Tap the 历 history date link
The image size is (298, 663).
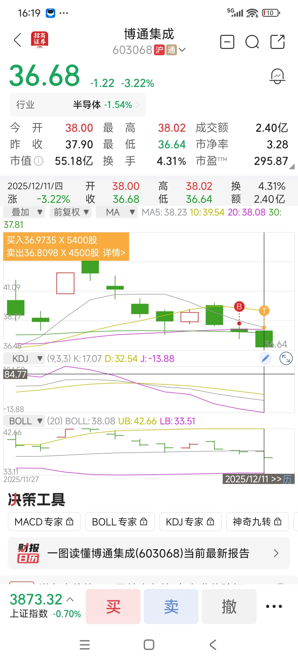[287, 479]
